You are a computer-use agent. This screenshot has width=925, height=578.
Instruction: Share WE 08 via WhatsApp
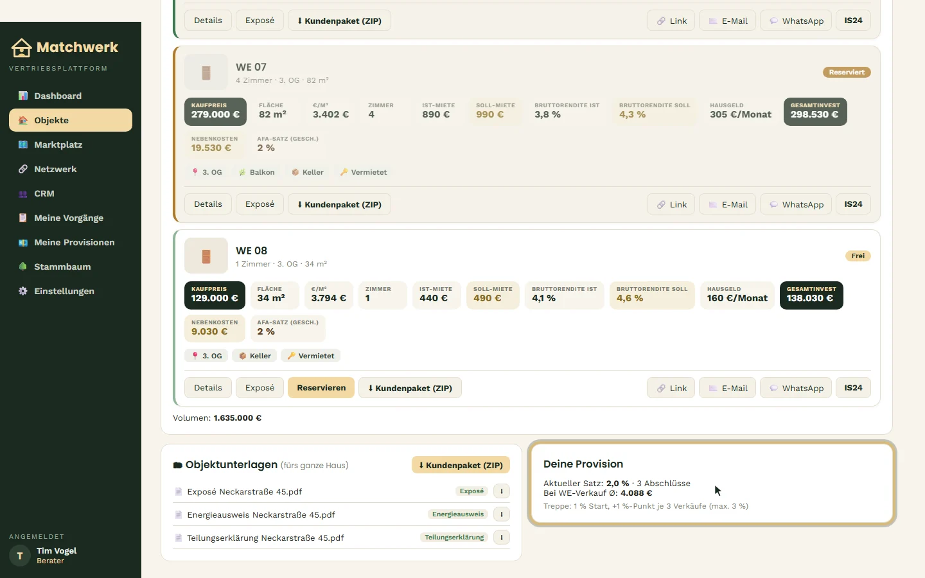coord(796,388)
